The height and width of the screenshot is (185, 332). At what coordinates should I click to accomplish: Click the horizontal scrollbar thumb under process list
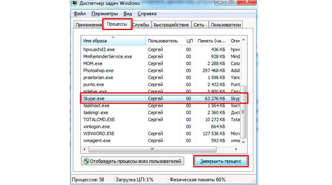coord(153,149)
